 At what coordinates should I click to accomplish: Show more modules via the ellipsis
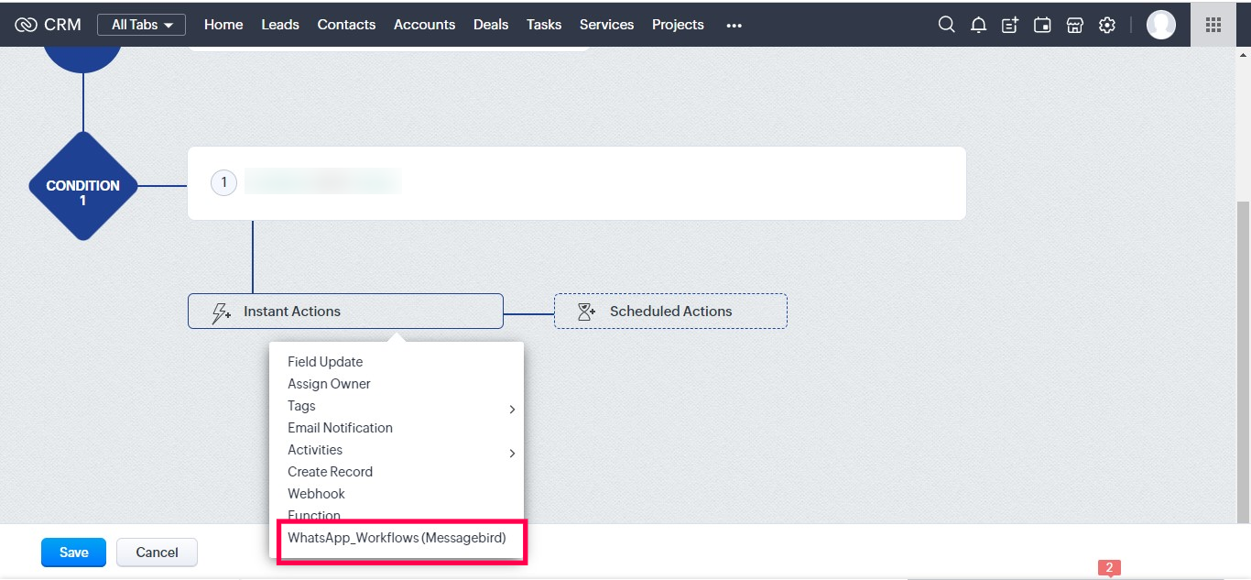point(734,26)
